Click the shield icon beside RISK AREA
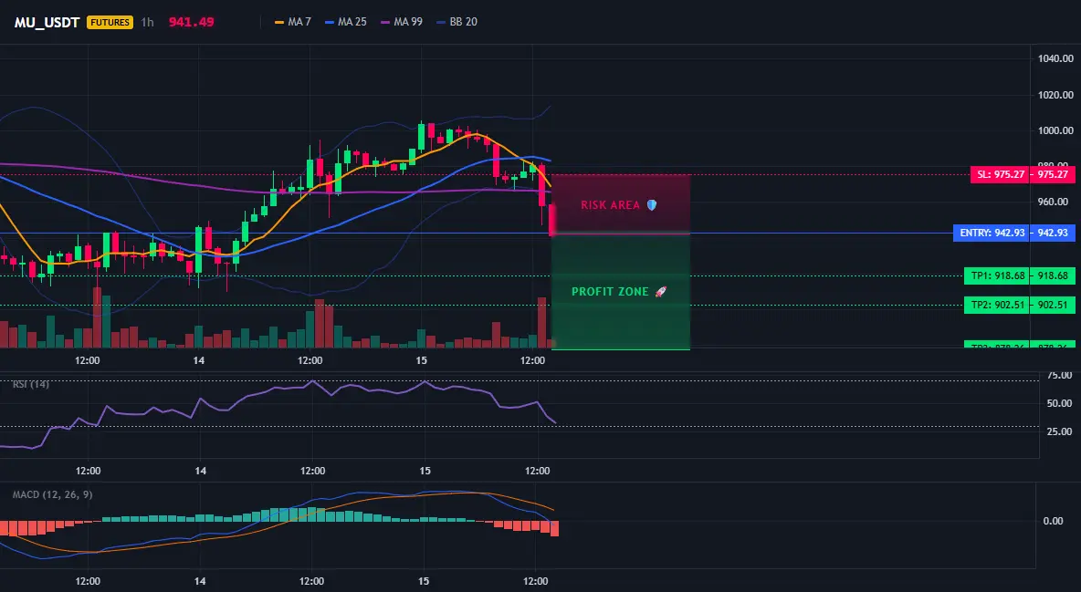Viewport: 1081px width, 592px height. point(652,204)
